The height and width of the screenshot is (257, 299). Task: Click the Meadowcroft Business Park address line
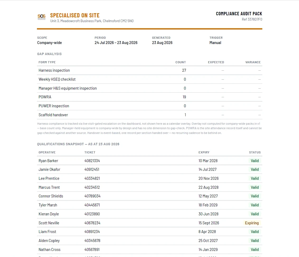coord(92,21)
